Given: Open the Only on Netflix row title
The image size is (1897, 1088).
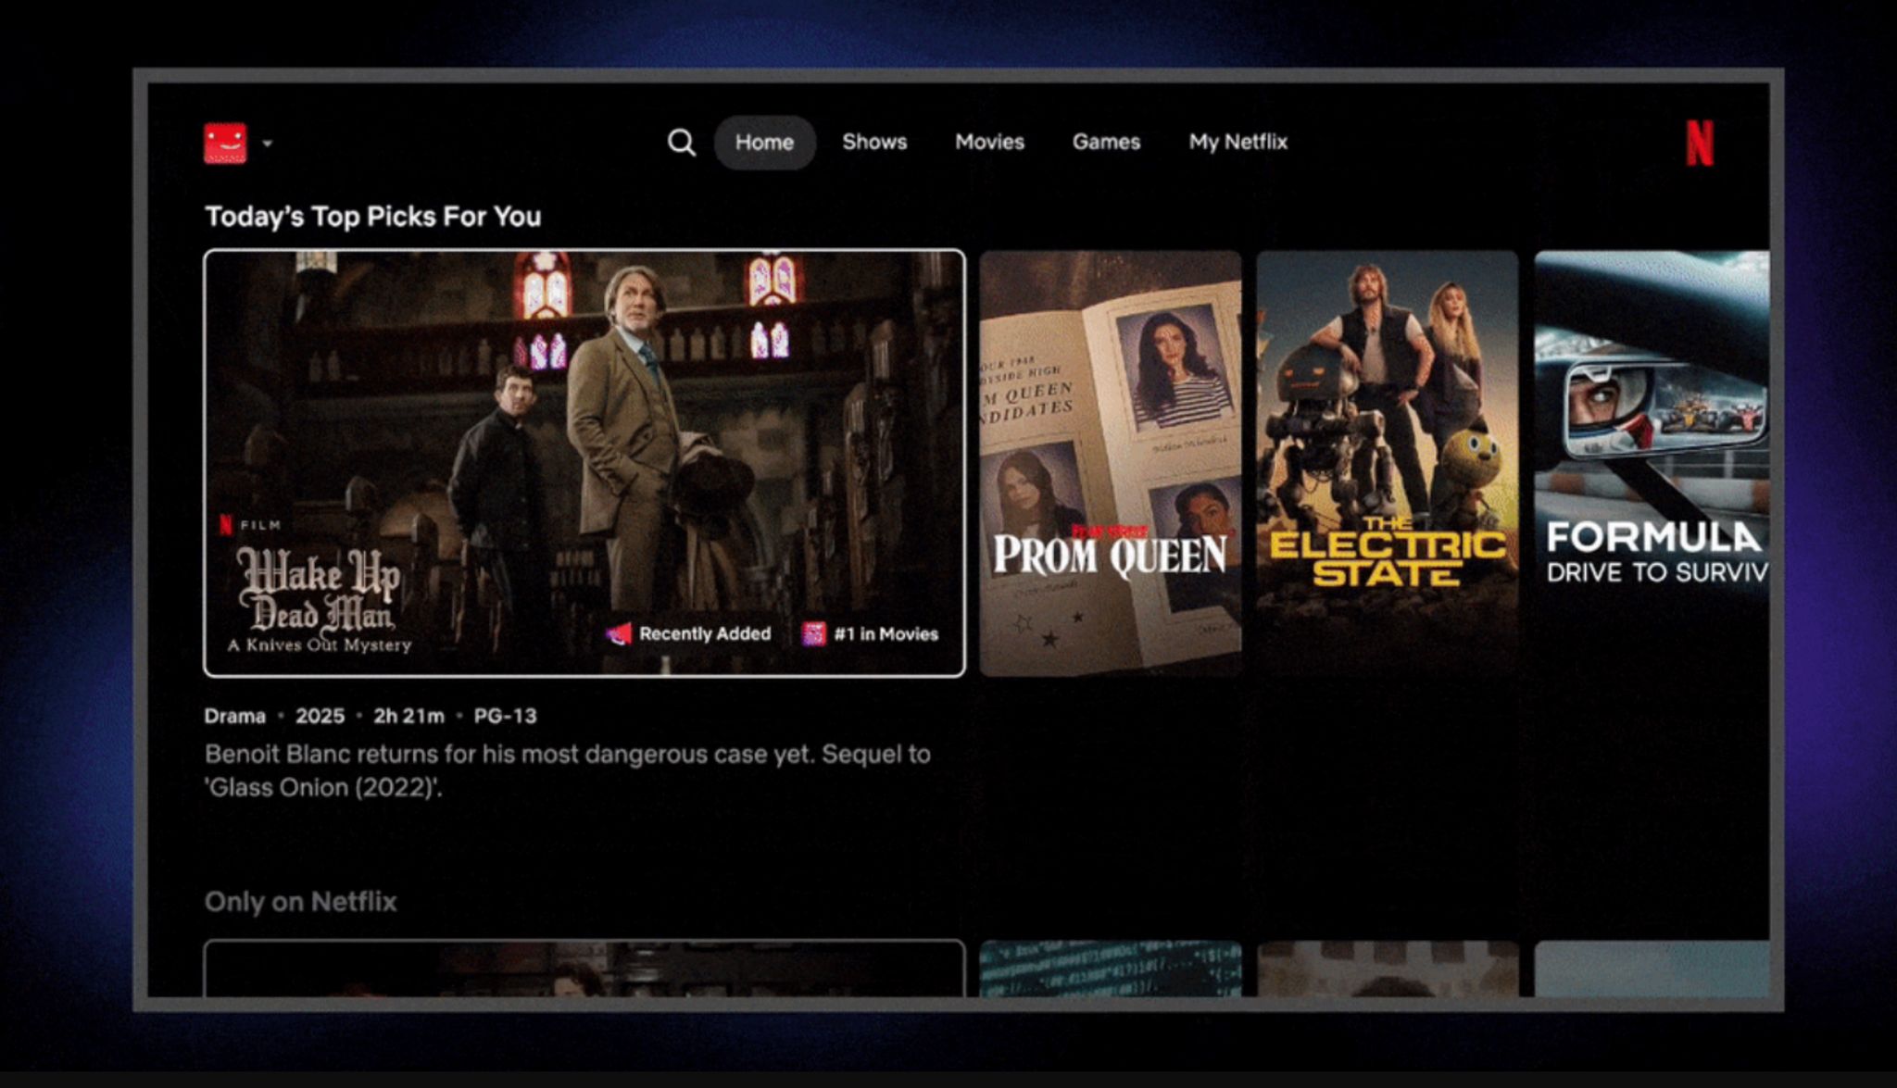Looking at the screenshot, I should [x=301, y=901].
